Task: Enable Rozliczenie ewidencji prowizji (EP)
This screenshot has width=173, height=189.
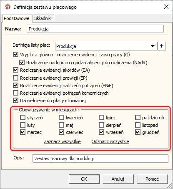Action: click(15, 78)
